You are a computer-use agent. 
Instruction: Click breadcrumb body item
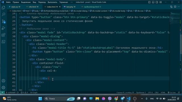[36, 11]
